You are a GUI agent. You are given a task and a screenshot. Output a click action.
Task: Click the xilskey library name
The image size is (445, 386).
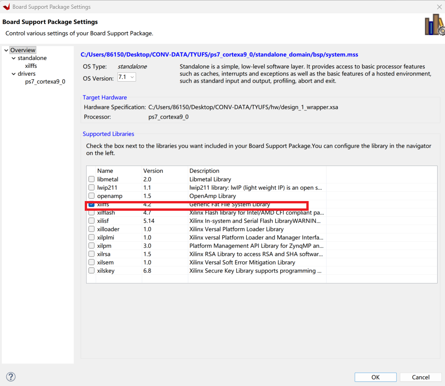click(106, 271)
